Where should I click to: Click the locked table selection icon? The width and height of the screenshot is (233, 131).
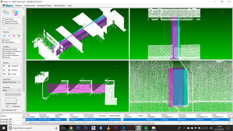[x=6, y=12]
